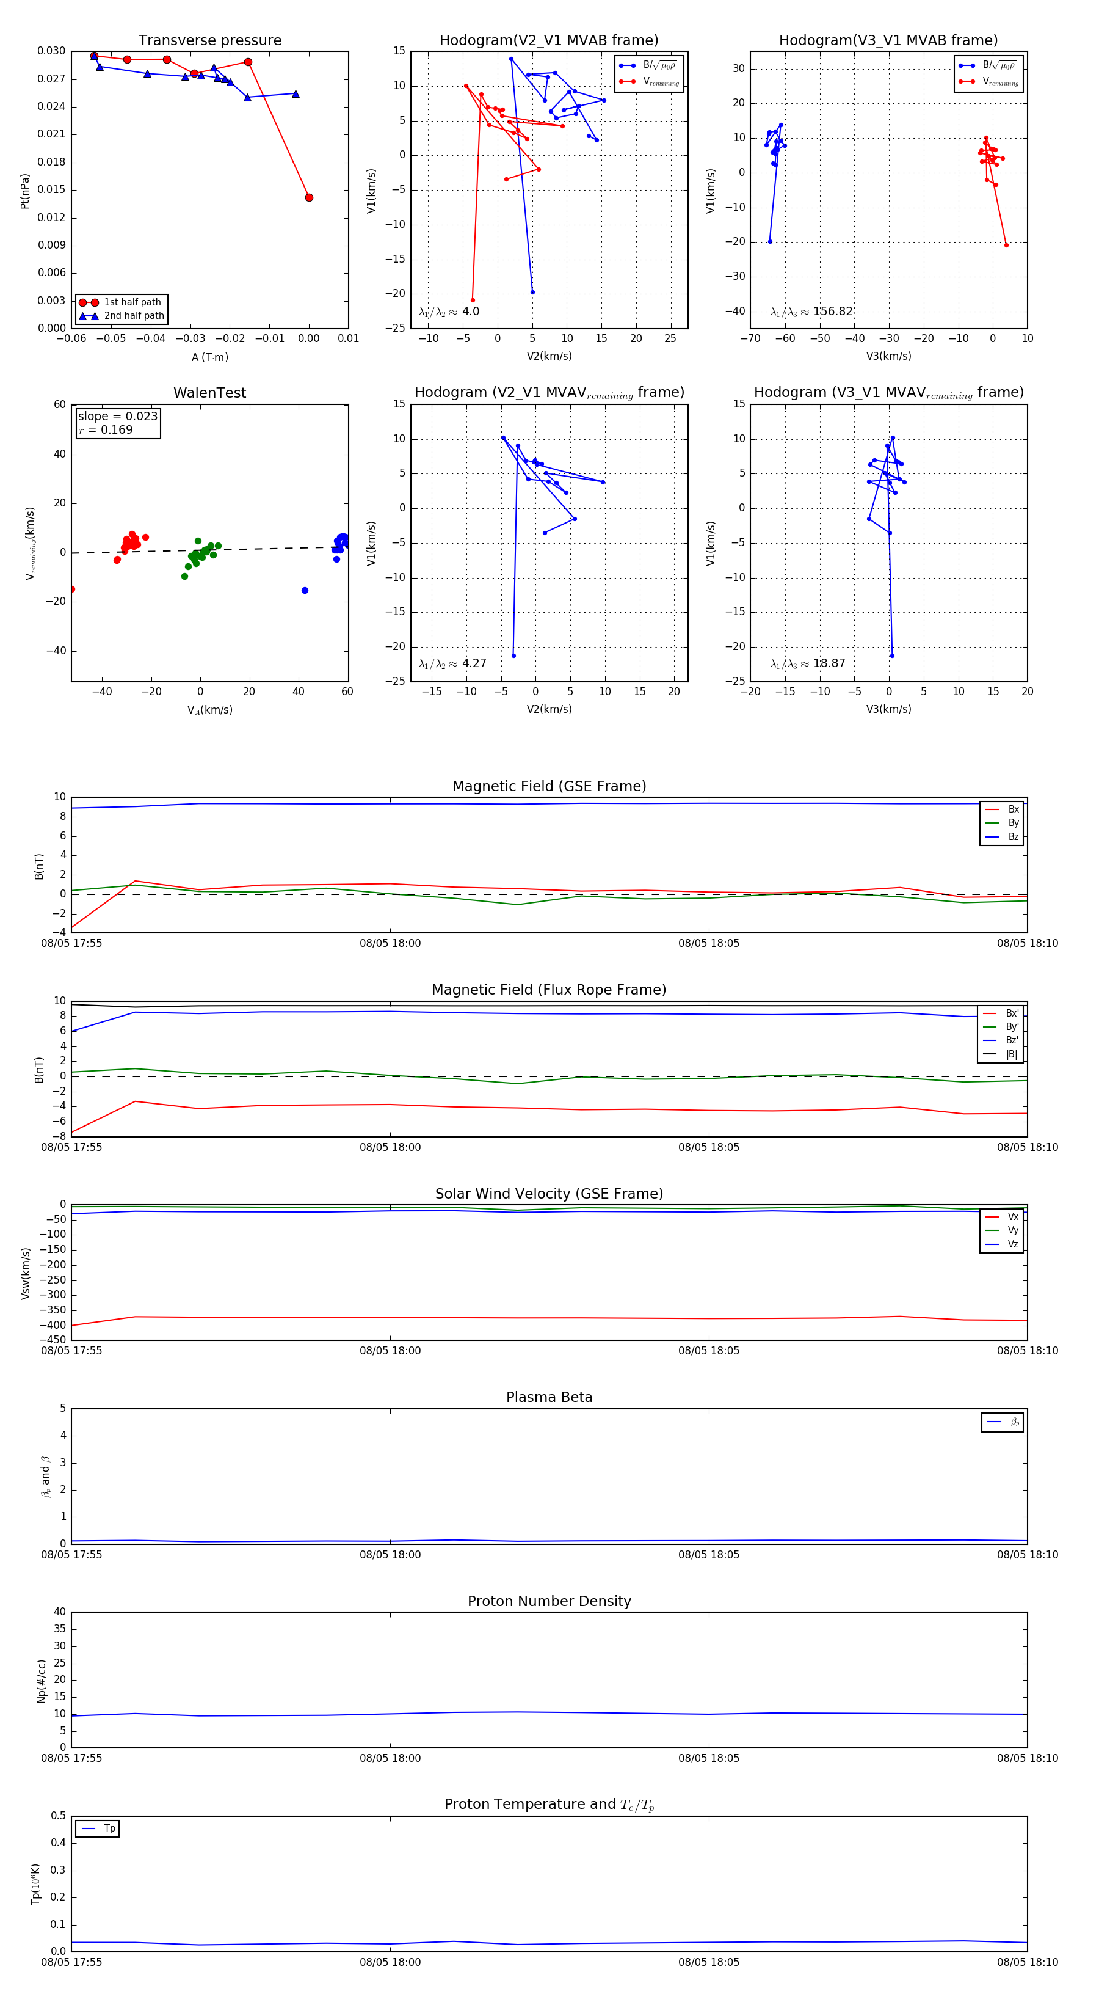This screenshot has width=1099, height=2016.
Task: Click the "Vx" legend entry
Action: point(1002,1217)
